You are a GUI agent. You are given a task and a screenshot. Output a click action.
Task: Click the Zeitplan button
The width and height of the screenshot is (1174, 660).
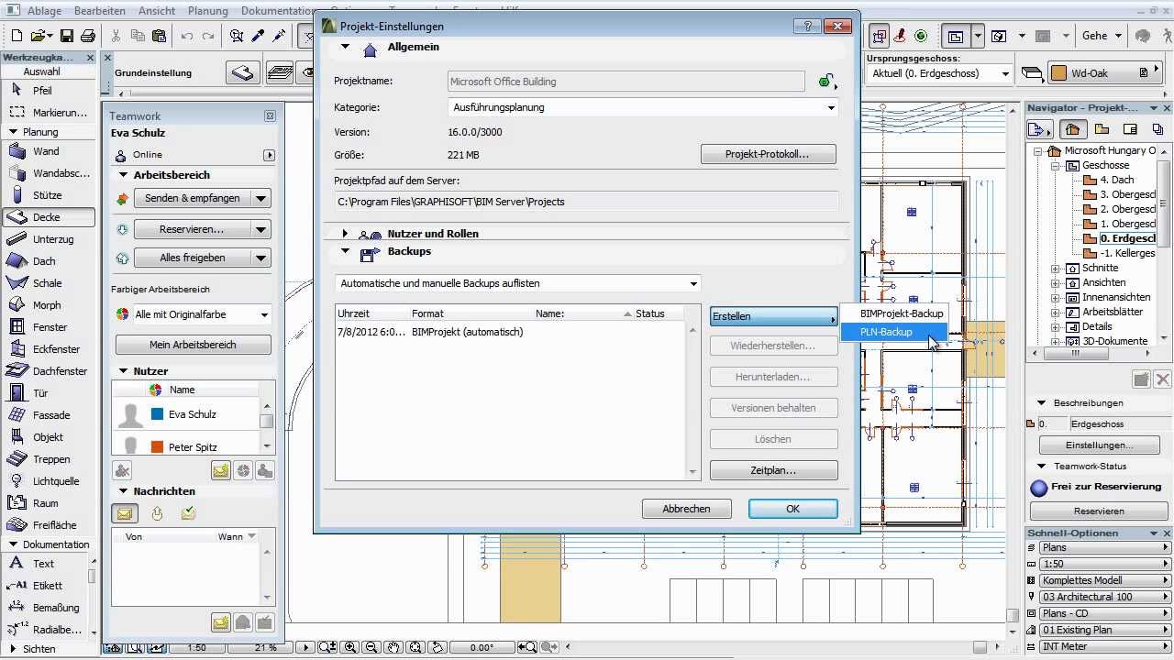[x=774, y=470]
